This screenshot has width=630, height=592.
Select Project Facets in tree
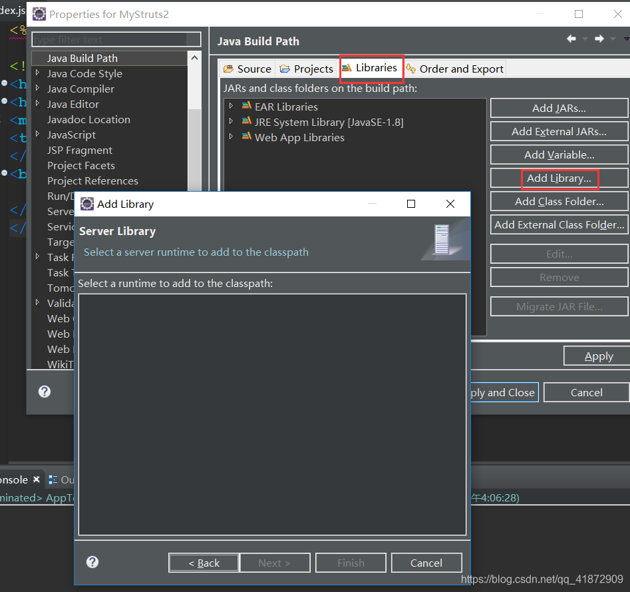pyautogui.click(x=80, y=165)
